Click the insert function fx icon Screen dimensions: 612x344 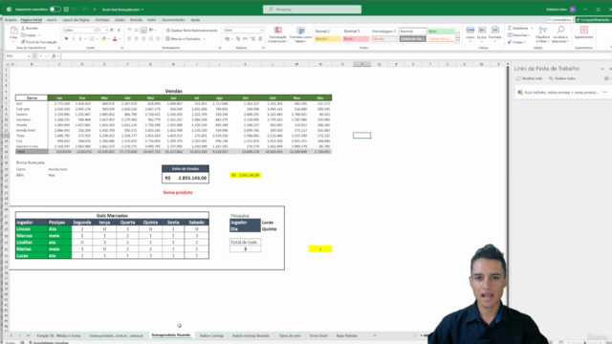tap(54, 56)
